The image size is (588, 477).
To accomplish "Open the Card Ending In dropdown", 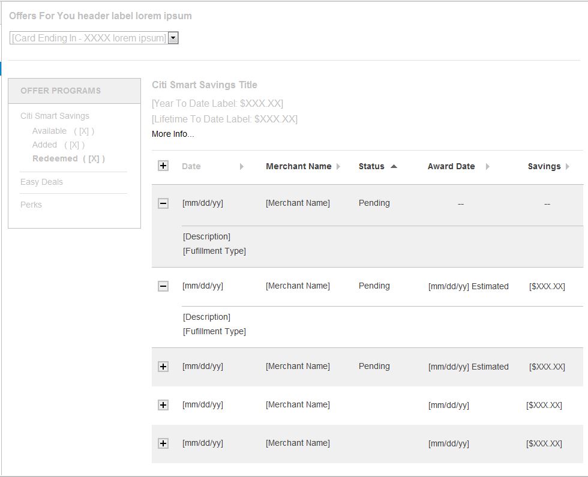I will [x=173, y=38].
